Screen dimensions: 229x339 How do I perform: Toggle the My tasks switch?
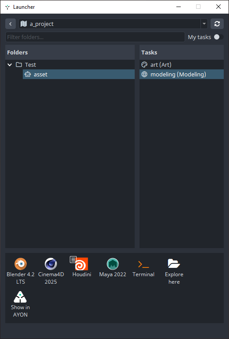218,37
